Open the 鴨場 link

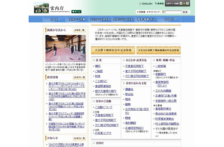tap(128, 118)
